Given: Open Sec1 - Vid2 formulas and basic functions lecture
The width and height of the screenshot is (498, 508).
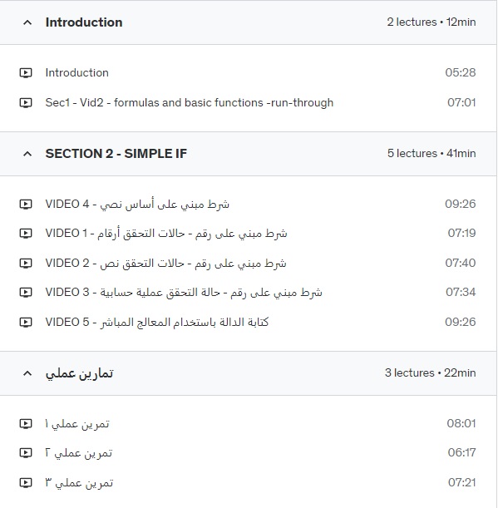Looking at the screenshot, I should click(x=190, y=103).
